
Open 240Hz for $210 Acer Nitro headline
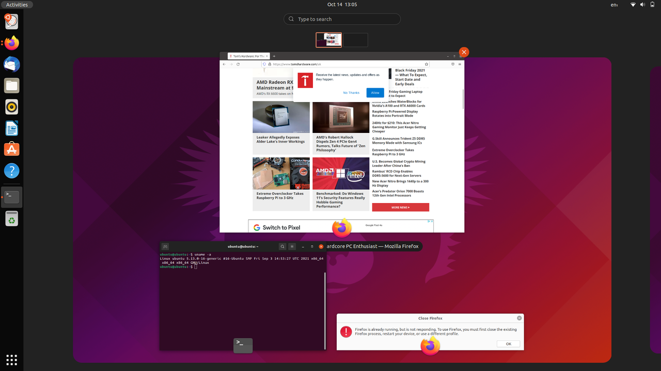coord(399,127)
